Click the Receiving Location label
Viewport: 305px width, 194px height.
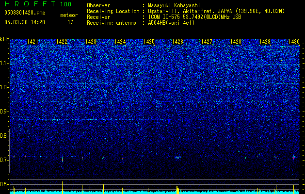[x=113, y=11]
